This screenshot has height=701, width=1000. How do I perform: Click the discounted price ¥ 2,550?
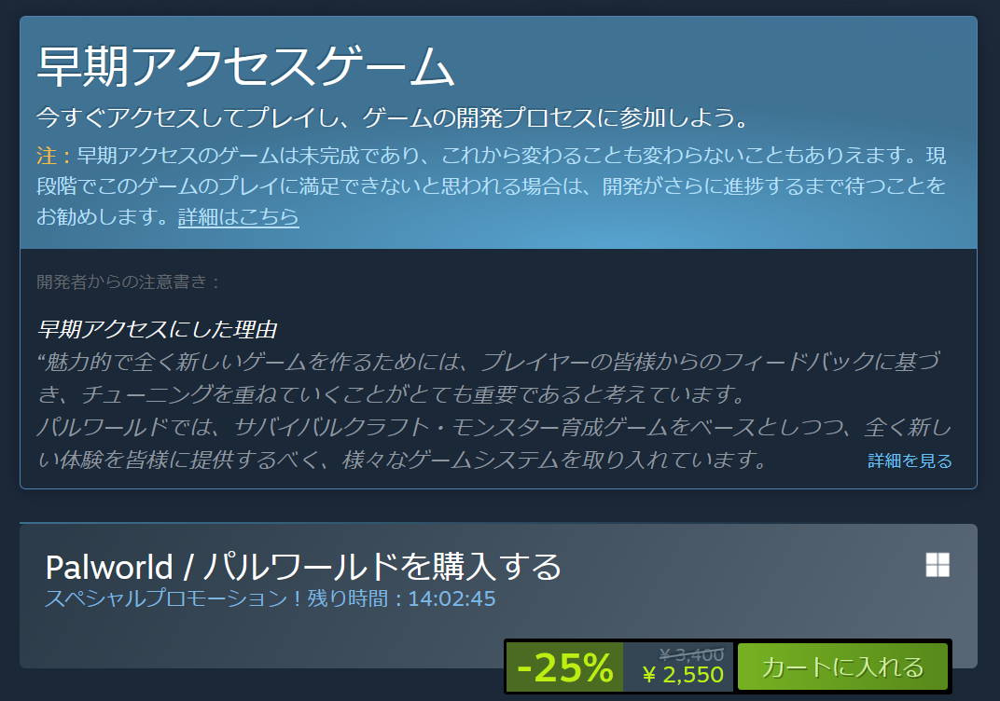683,675
